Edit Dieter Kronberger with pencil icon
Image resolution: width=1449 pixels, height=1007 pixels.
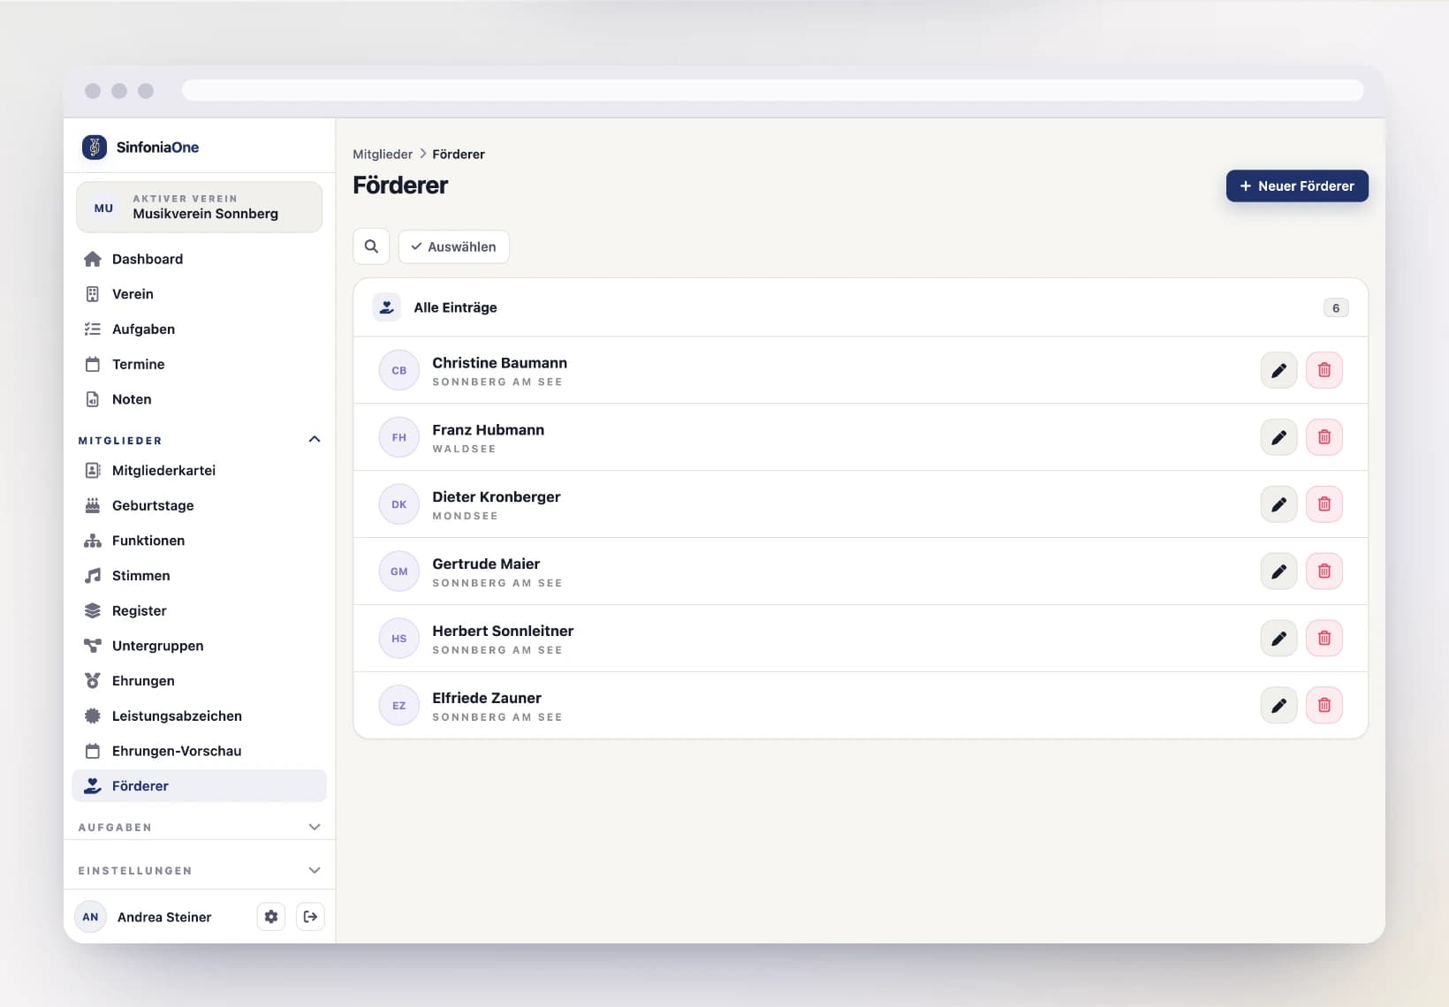[1278, 504]
